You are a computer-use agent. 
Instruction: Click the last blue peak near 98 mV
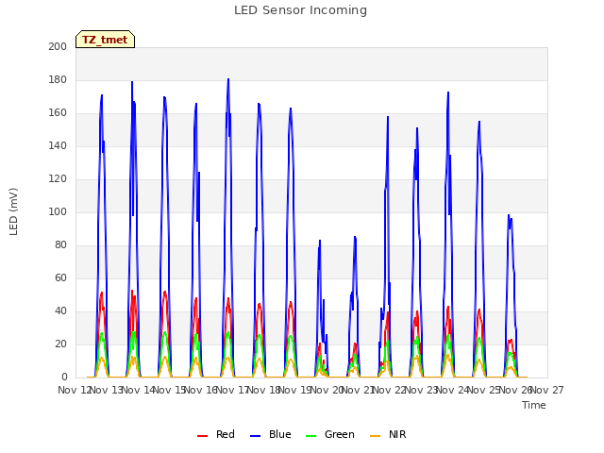click(x=509, y=216)
